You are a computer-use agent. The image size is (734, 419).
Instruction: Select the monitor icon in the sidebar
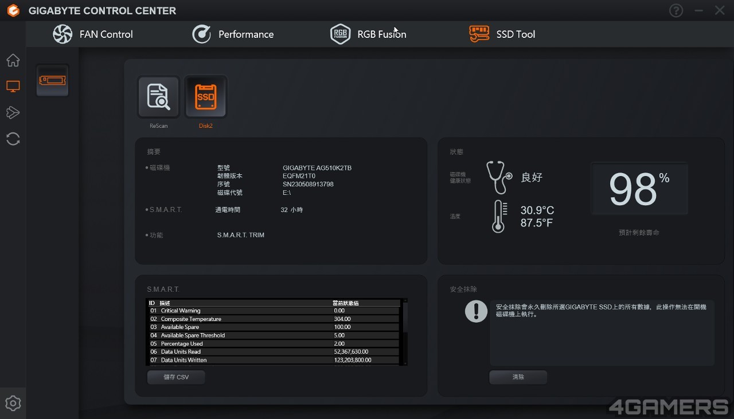[x=13, y=87]
